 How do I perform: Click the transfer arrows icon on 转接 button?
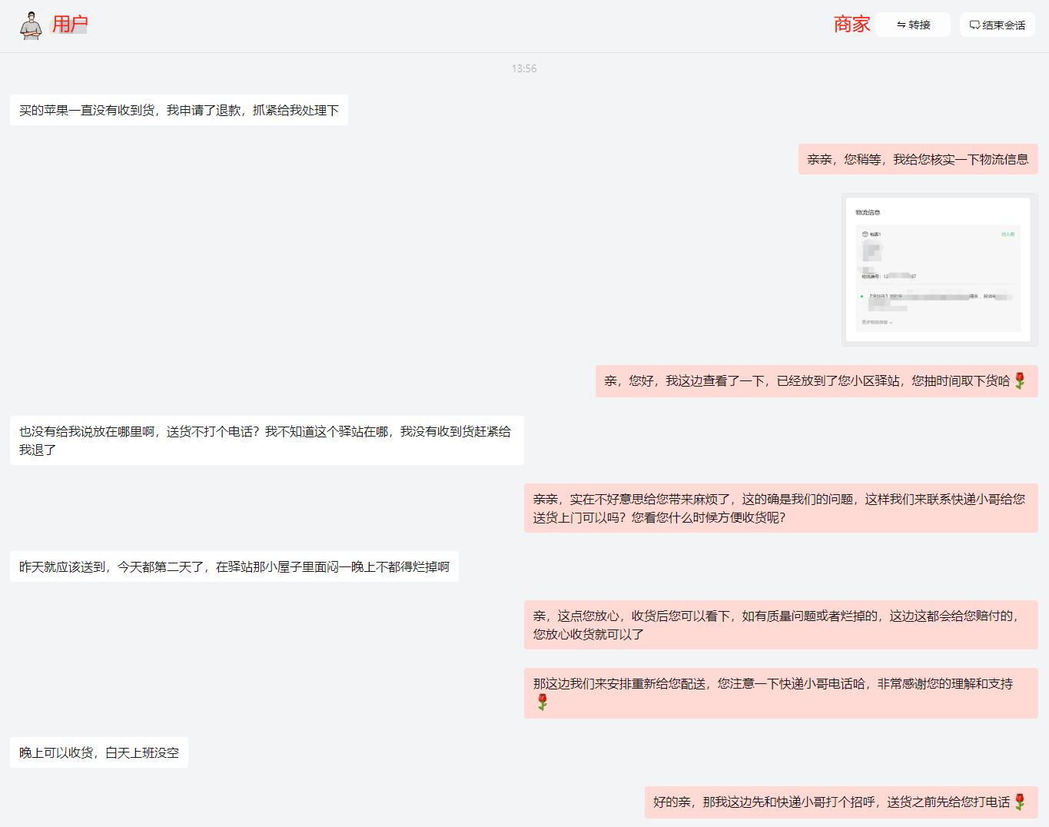[901, 25]
